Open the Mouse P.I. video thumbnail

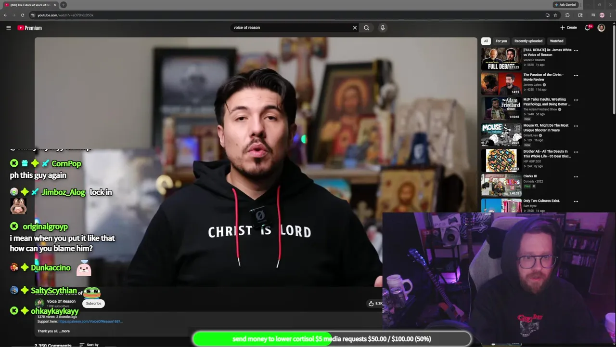pos(501,135)
